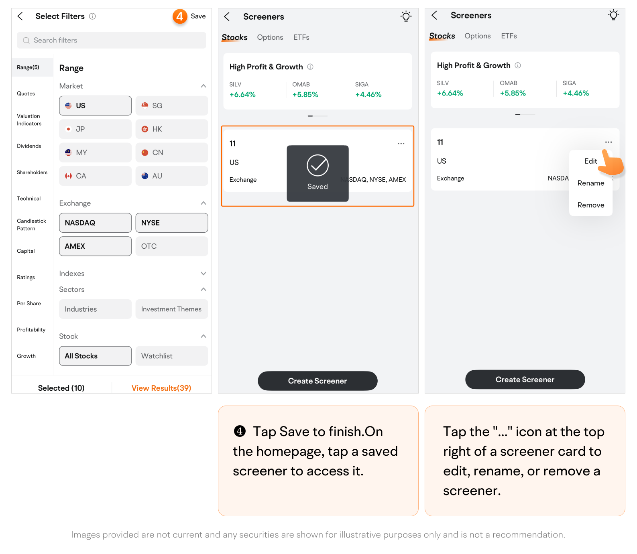Tap the lightbulb icon in rightmost Screeners panel

(x=613, y=16)
